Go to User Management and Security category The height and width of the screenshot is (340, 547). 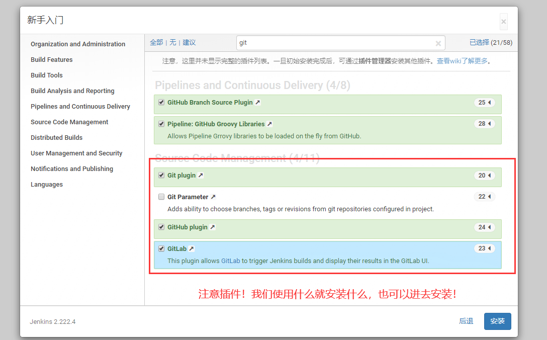pos(76,153)
